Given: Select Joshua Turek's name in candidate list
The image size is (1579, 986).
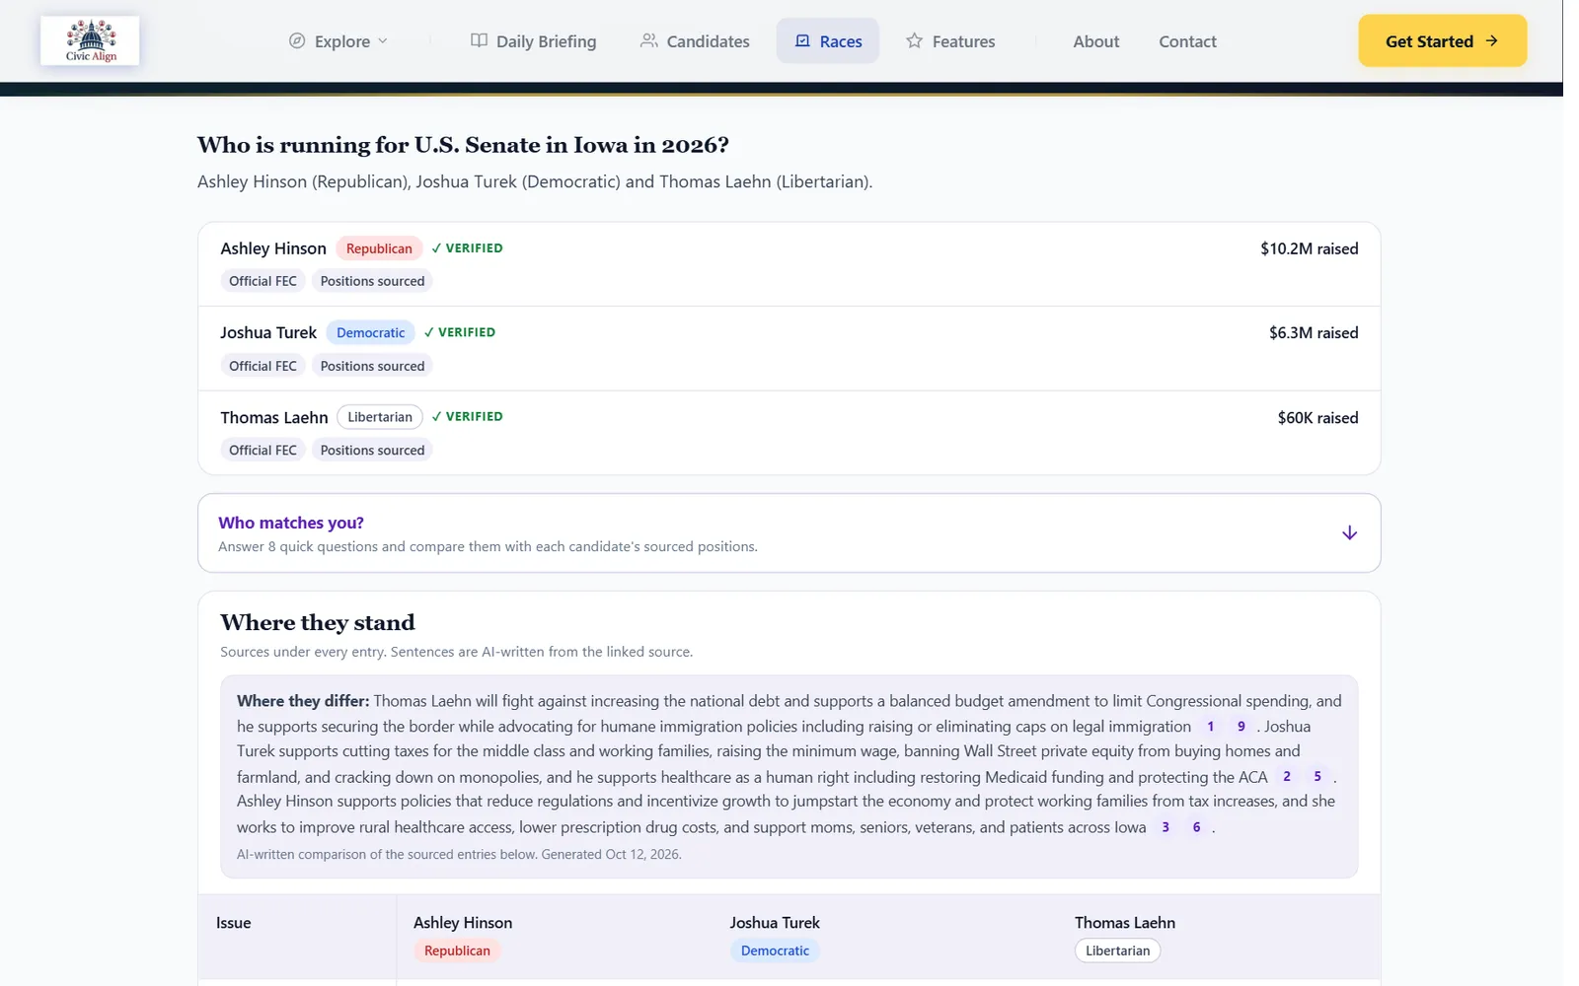Looking at the screenshot, I should pyautogui.click(x=268, y=332).
